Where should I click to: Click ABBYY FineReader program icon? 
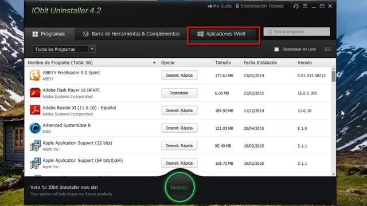point(35,75)
